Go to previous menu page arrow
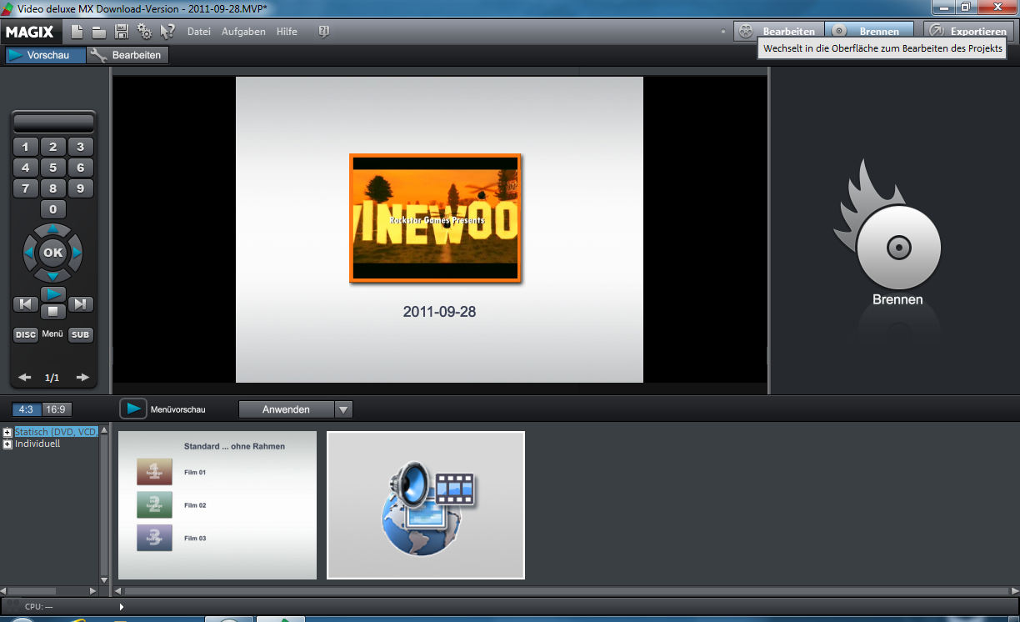1020x622 pixels. pos(25,378)
